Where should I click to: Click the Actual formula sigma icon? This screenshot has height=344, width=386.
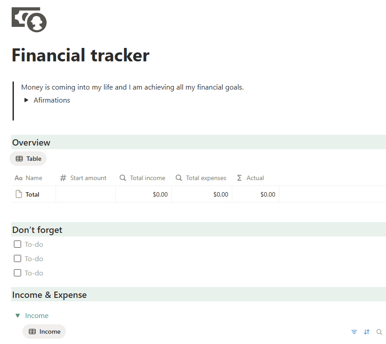(239, 178)
